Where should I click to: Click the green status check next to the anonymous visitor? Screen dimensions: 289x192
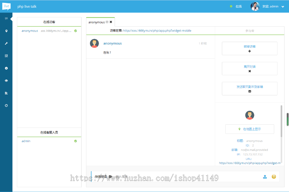(75, 31)
